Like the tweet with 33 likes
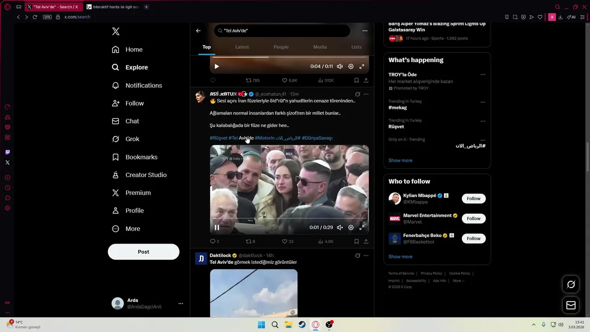 tap(288, 241)
